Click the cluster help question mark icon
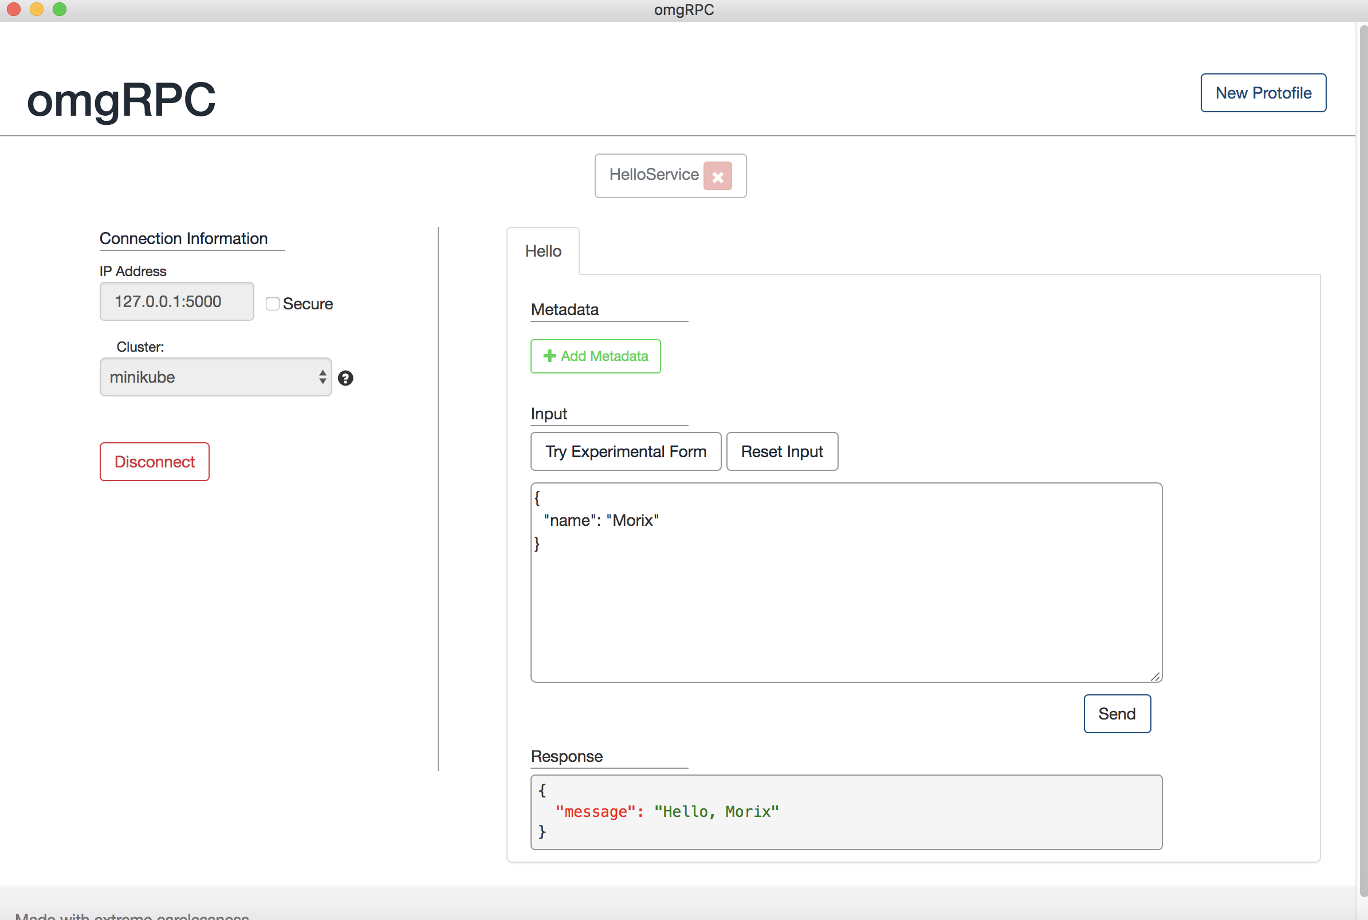Image resolution: width=1368 pixels, height=920 pixels. 345,379
